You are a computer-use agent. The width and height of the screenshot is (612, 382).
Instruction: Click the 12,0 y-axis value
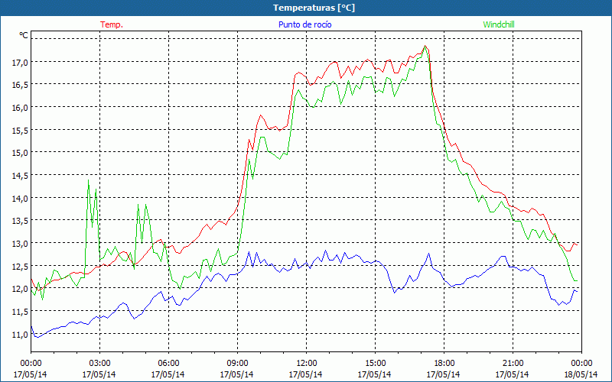21,289
